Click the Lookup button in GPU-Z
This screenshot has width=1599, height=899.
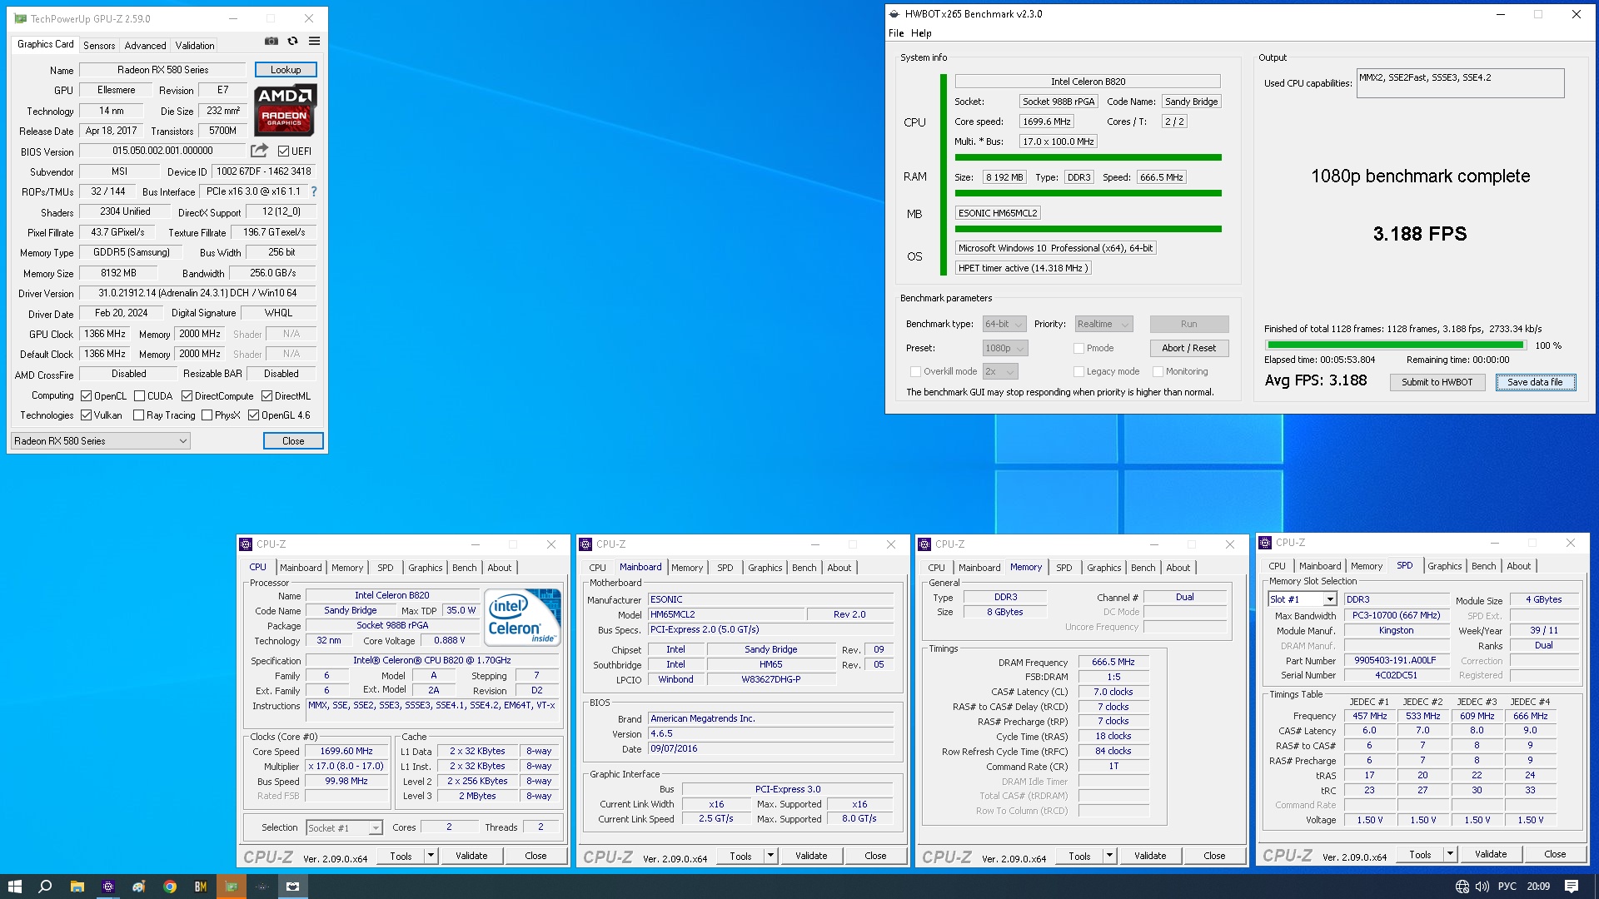tap(286, 70)
